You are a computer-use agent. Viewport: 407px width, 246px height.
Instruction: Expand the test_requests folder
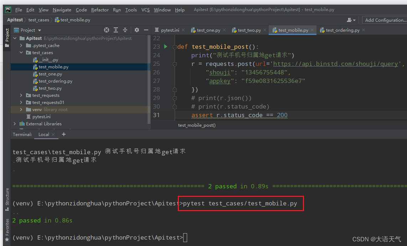21,95
